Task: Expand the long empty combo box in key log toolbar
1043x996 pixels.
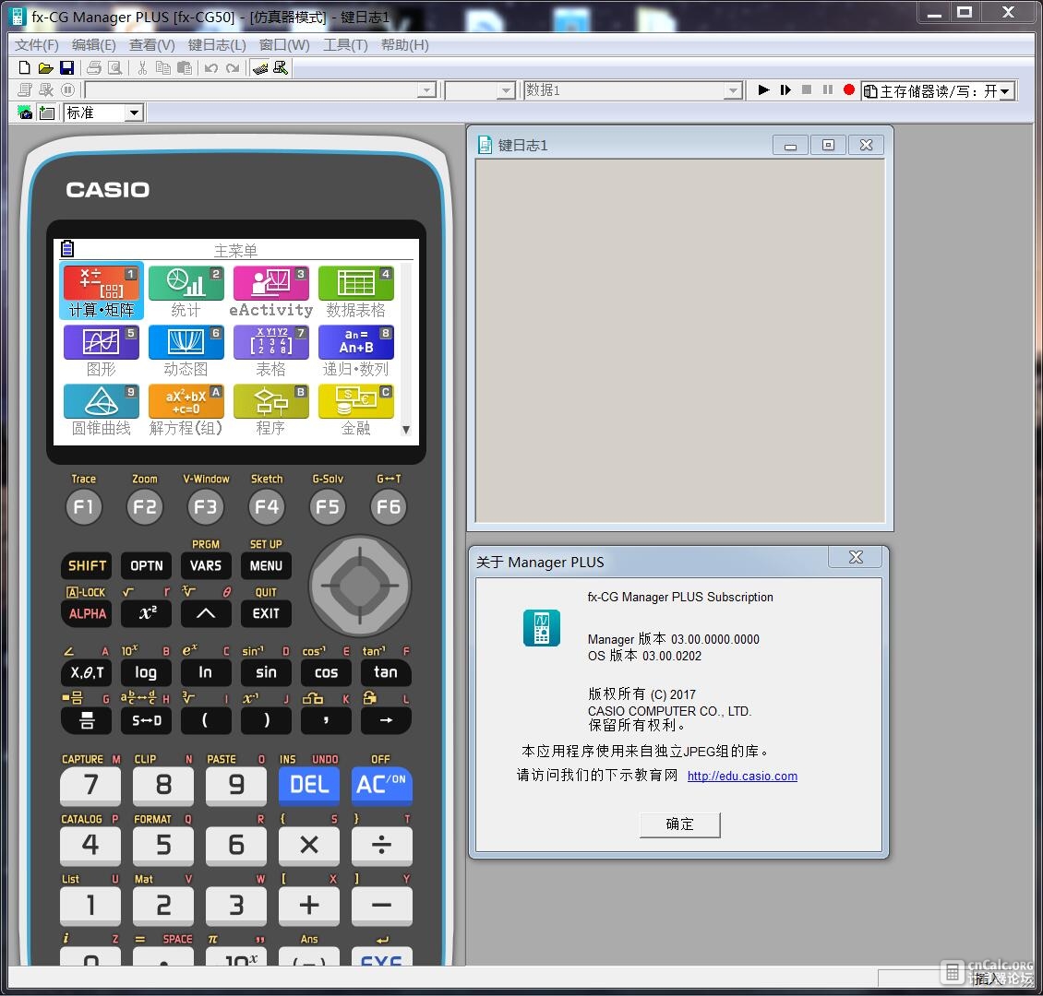Action: 427,90
